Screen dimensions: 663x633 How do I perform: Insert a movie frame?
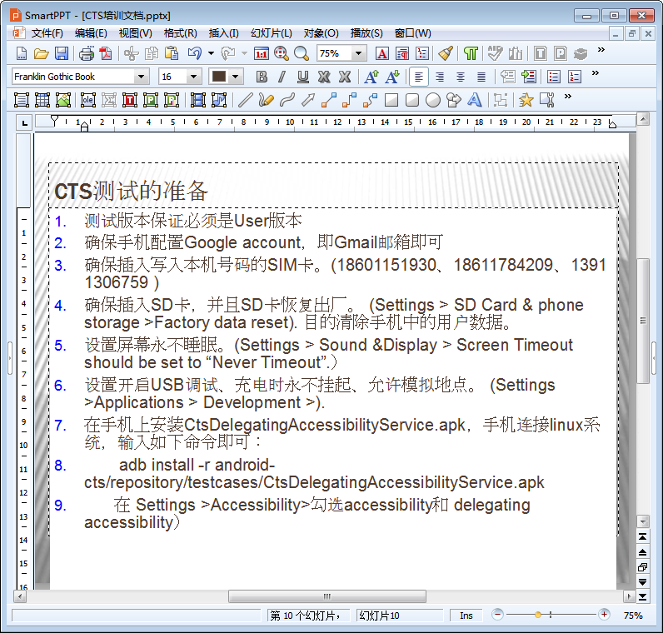click(198, 100)
